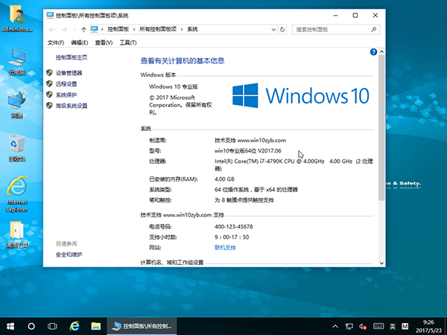Image resolution: width=447 pixels, height=335 pixels.
Task: Open Security and Maintenance link in See also
Action: pos(69,255)
